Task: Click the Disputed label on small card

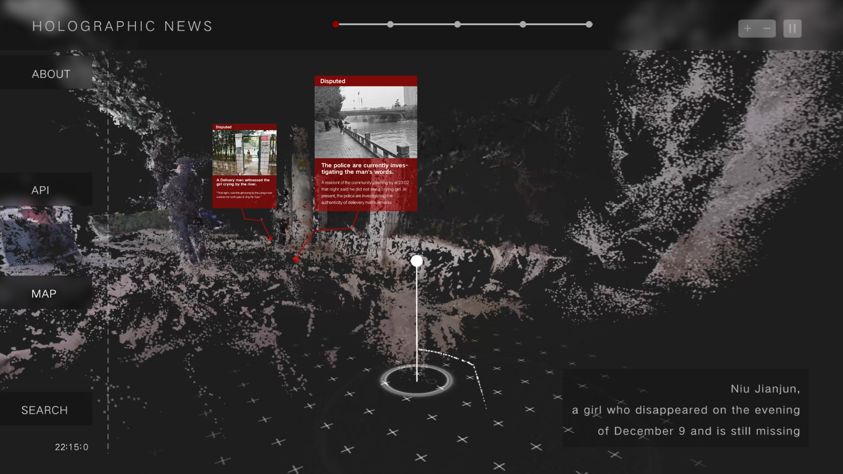Action: point(223,127)
